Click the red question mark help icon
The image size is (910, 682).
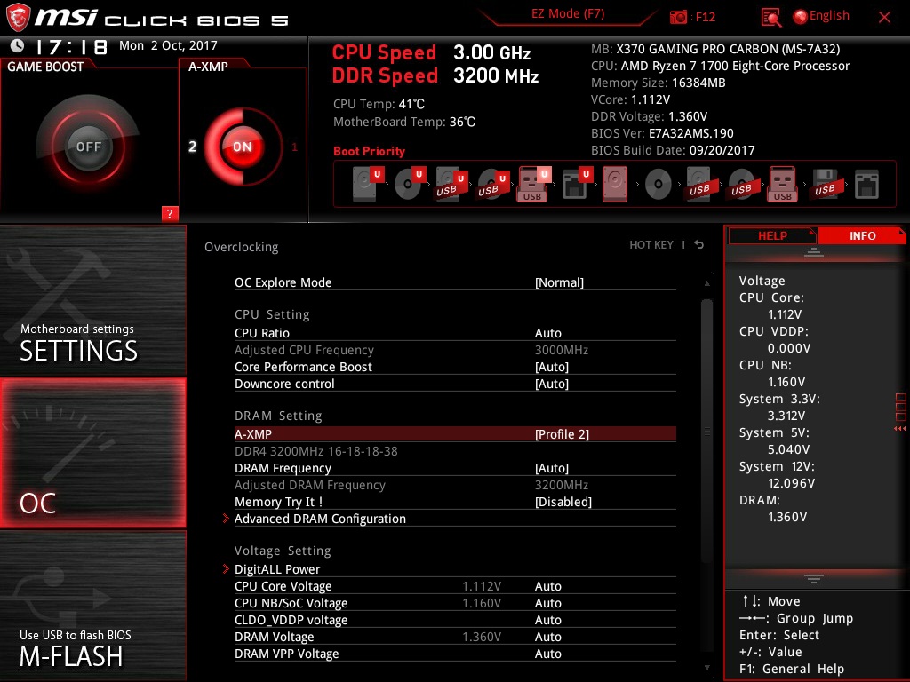pyautogui.click(x=170, y=213)
